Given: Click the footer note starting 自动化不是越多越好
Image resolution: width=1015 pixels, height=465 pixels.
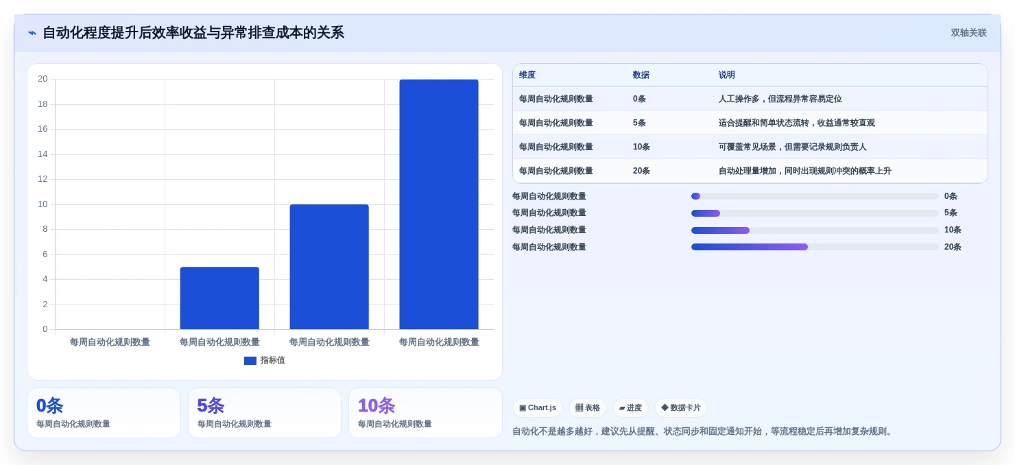Looking at the screenshot, I should pyautogui.click(x=704, y=431).
